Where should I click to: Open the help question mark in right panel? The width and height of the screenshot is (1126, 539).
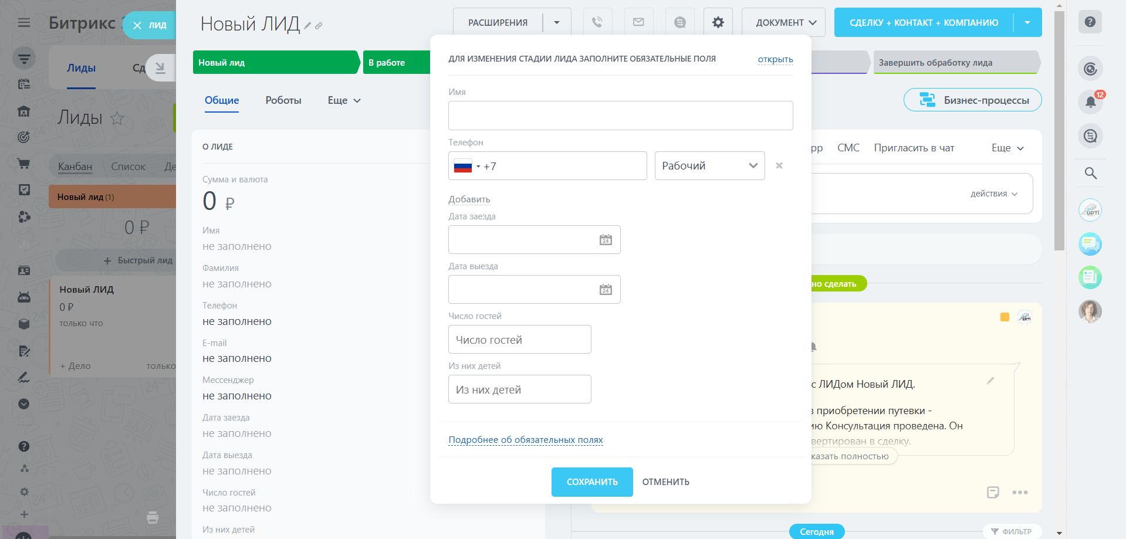tap(1090, 22)
